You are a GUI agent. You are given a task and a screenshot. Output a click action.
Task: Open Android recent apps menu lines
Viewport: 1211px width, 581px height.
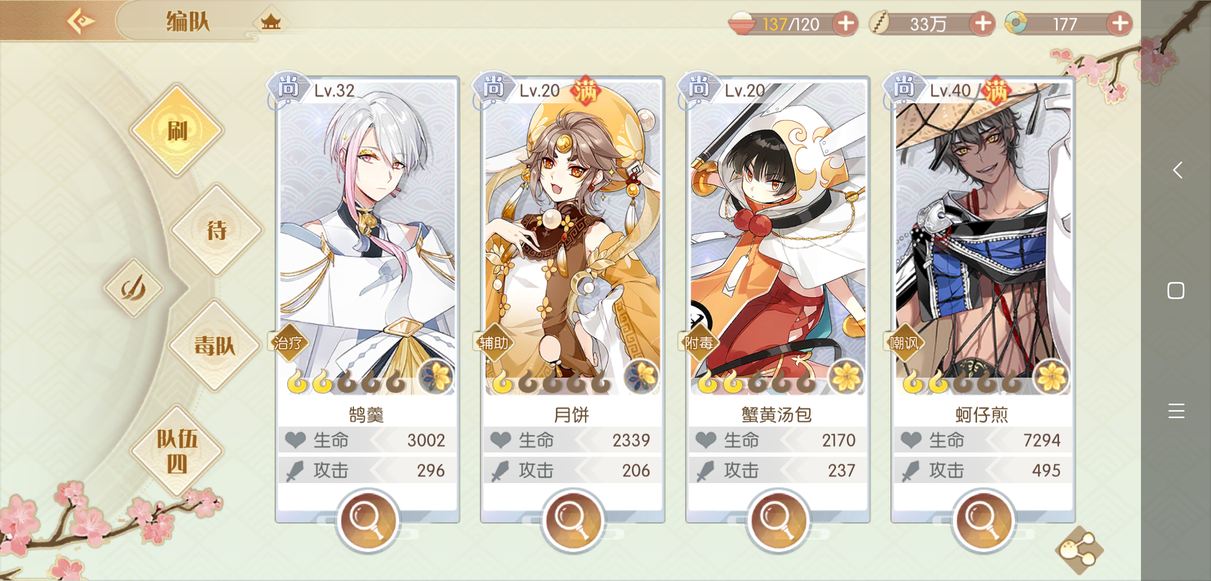1177,410
